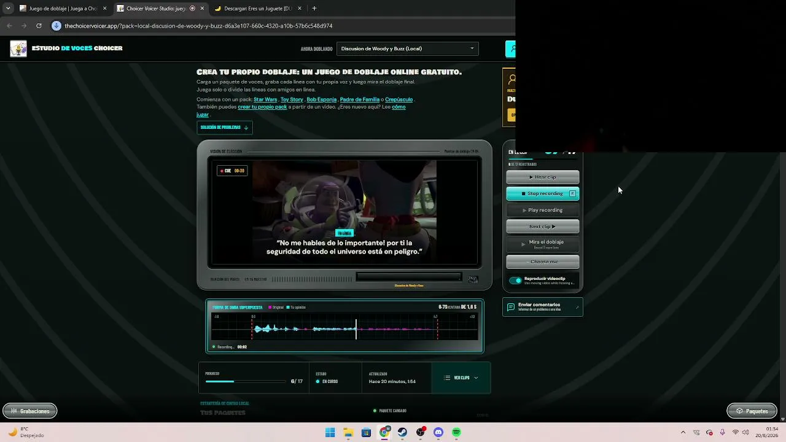Open File Explorer from the taskbar
The width and height of the screenshot is (786, 442).
348,433
